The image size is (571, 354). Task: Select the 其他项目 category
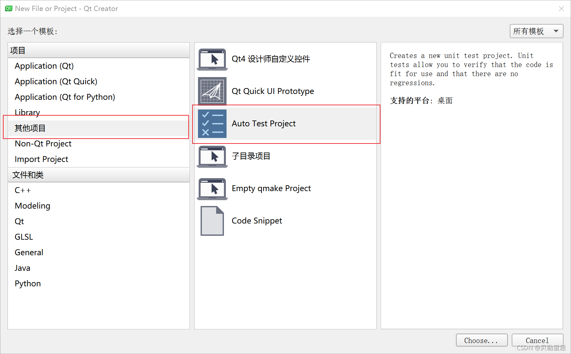tap(99, 128)
